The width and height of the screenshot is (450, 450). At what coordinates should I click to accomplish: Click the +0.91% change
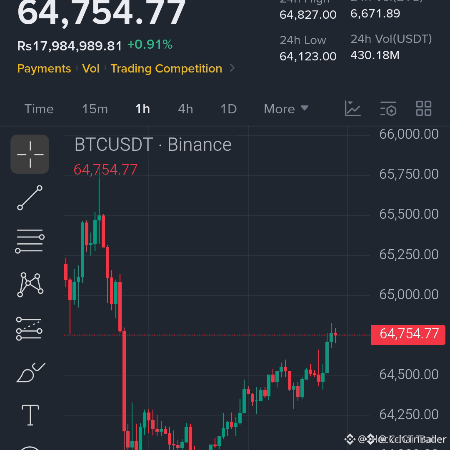[x=150, y=45]
